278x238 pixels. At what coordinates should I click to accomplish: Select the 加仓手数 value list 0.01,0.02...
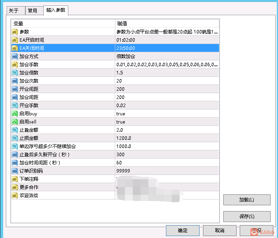point(167,65)
